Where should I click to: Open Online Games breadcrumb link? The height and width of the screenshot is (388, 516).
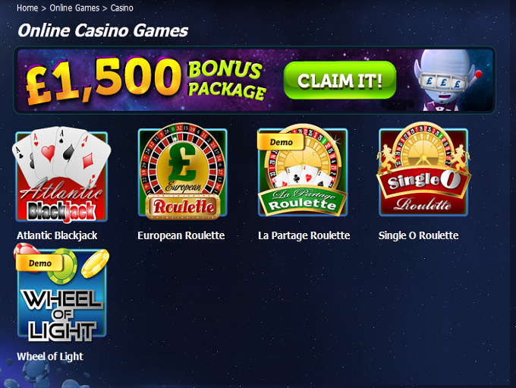point(74,8)
